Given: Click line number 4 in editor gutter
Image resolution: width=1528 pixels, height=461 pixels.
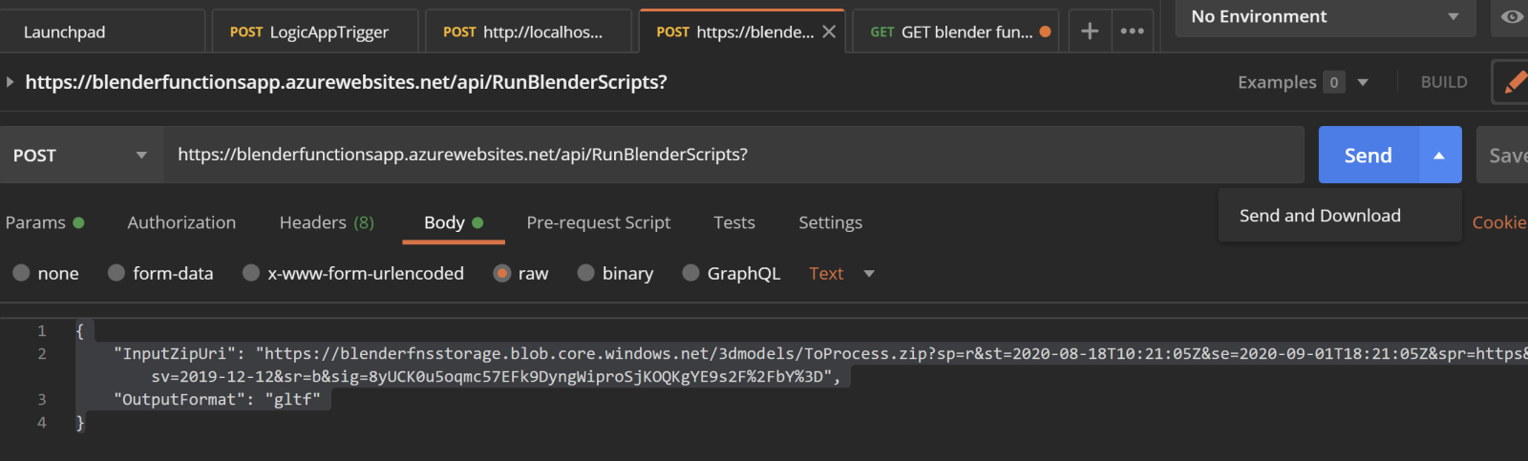Looking at the screenshot, I should tap(41, 422).
